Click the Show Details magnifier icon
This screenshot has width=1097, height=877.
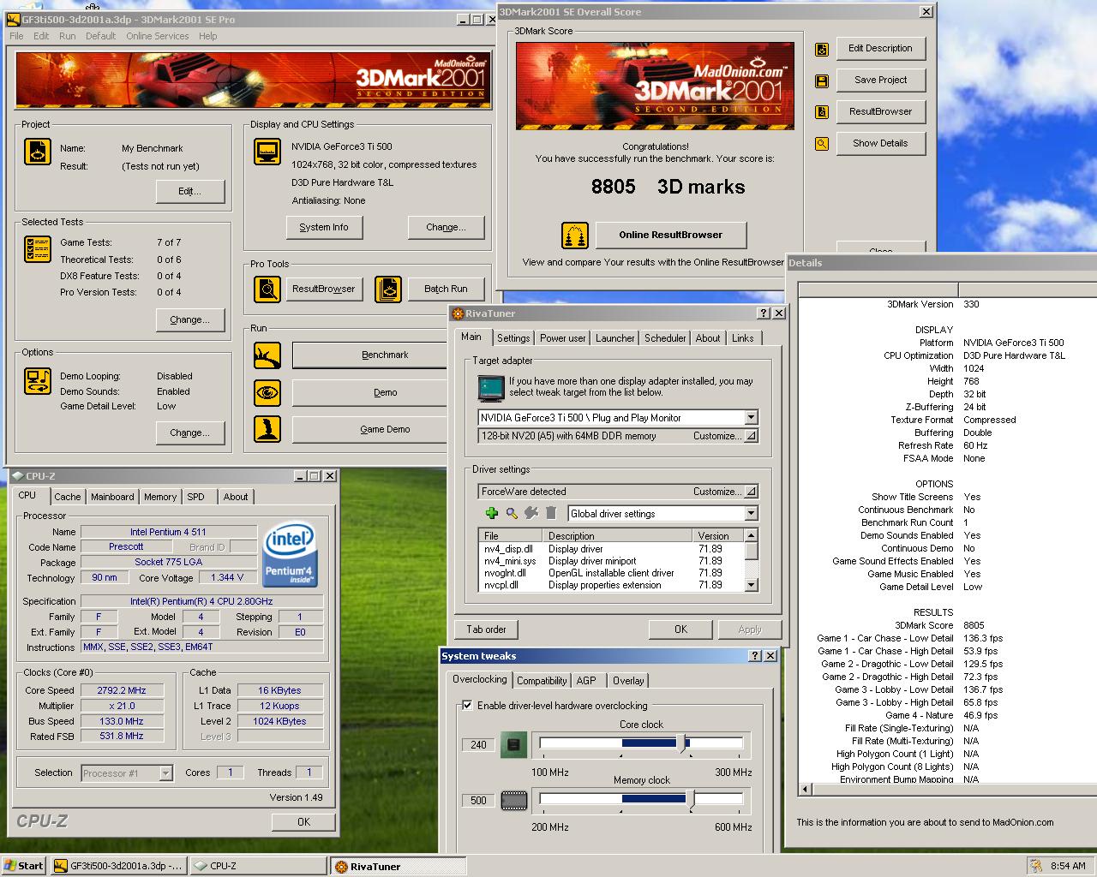point(822,144)
